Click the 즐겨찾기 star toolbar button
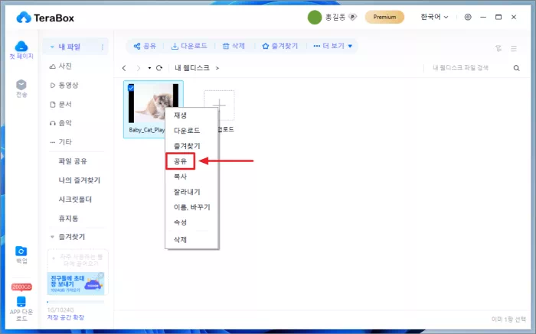536x334 pixels. tap(280, 46)
